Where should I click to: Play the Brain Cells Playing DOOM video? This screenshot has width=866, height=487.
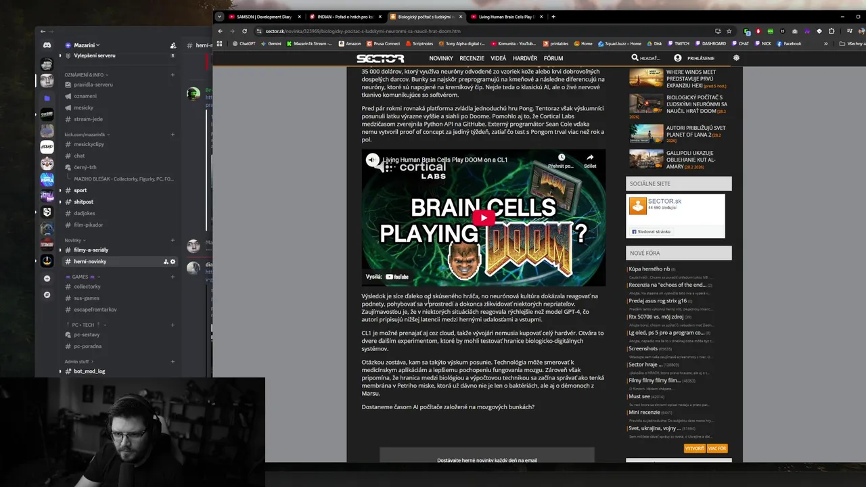[483, 217]
